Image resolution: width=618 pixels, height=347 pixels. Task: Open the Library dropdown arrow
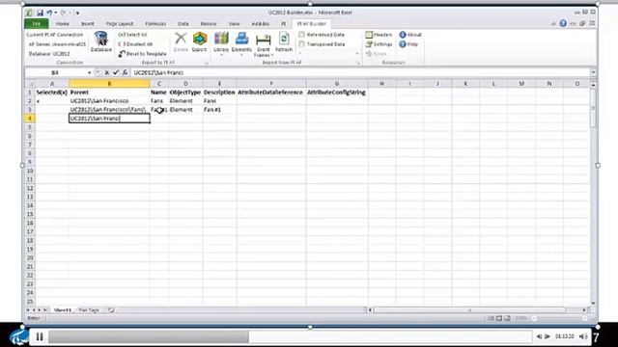click(221, 55)
